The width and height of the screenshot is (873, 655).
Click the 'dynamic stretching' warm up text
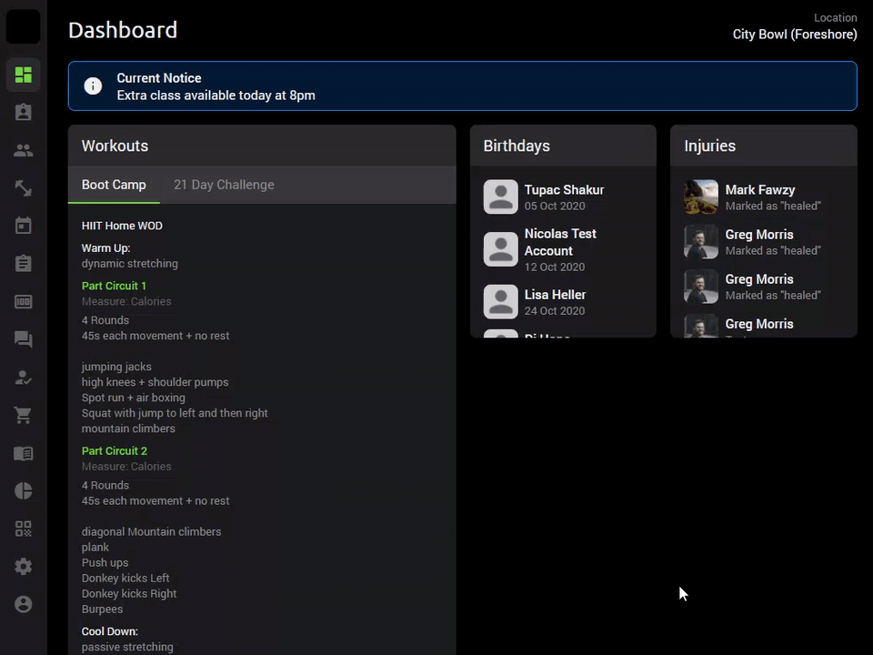click(x=130, y=264)
